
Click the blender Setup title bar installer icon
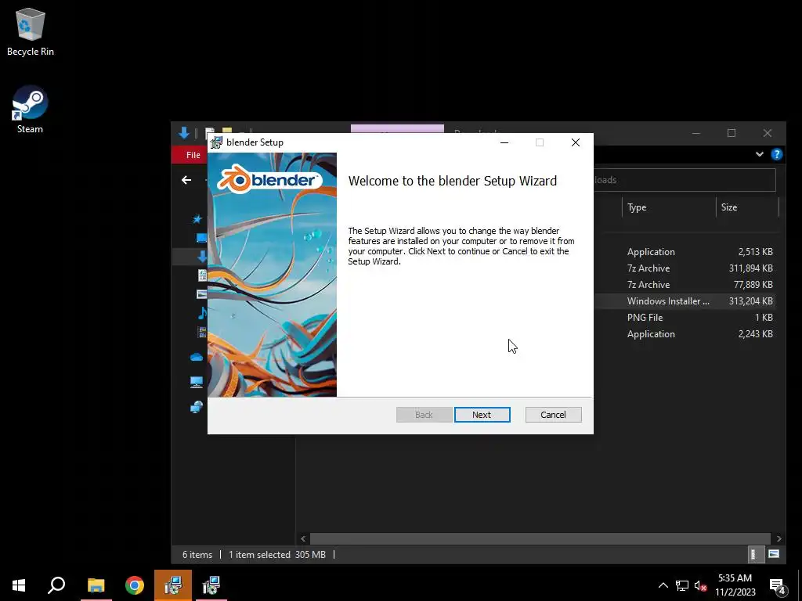[x=216, y=142]
